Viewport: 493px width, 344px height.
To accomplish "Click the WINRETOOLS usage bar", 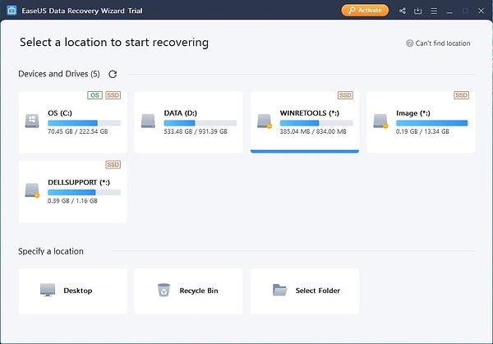I will [316, 123].
